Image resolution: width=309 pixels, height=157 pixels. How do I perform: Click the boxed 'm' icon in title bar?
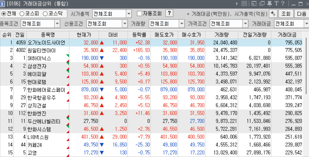coord(244,3)
